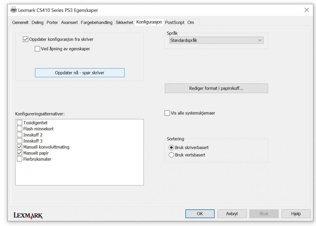Go to the Porter tab

click(52, 23)
